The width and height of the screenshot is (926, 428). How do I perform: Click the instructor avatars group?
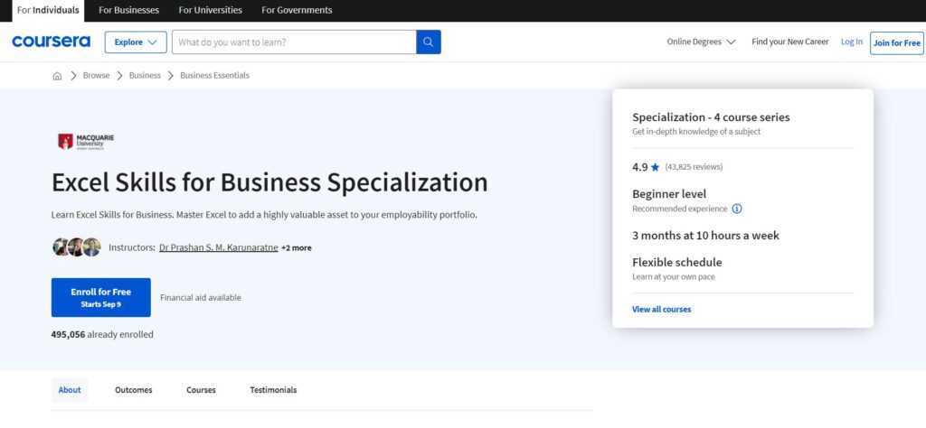[x=77, y=247]
